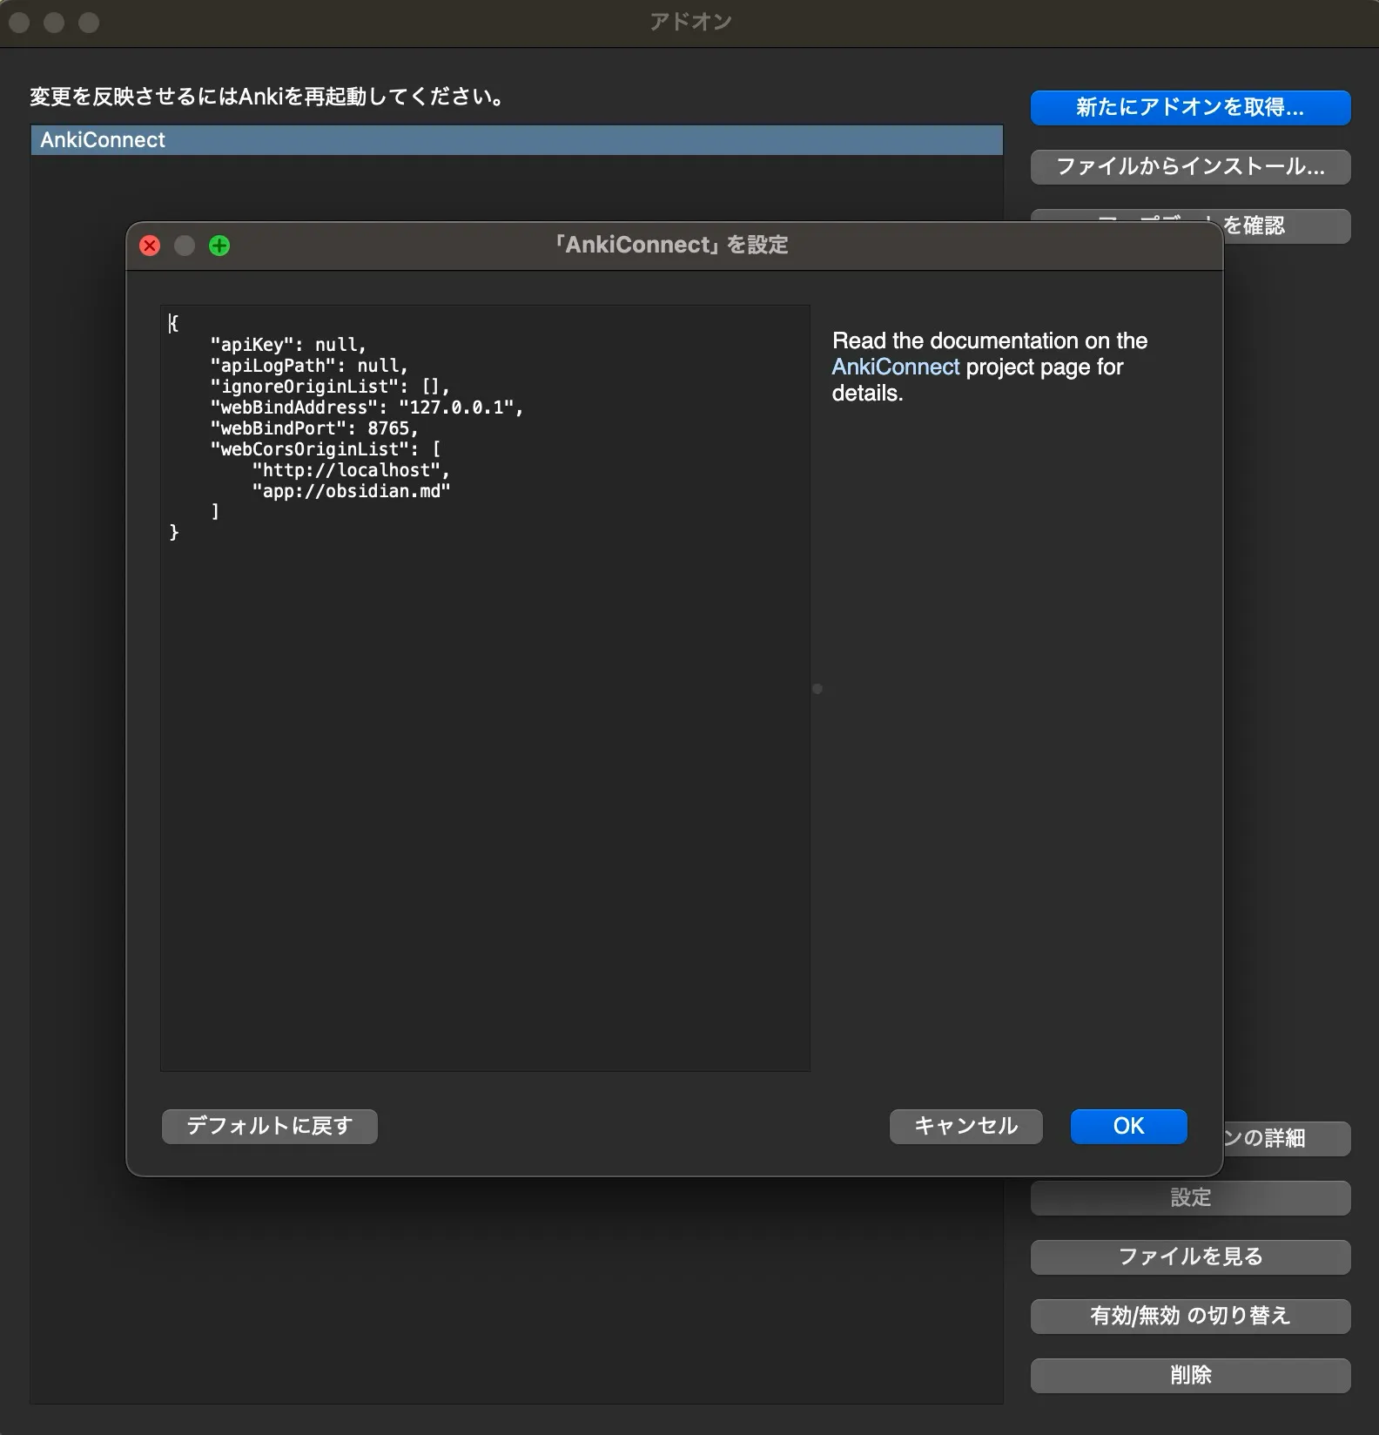Select AnkiConnect in the add-on list
1379x1435 pixels.
coord(516,140)
